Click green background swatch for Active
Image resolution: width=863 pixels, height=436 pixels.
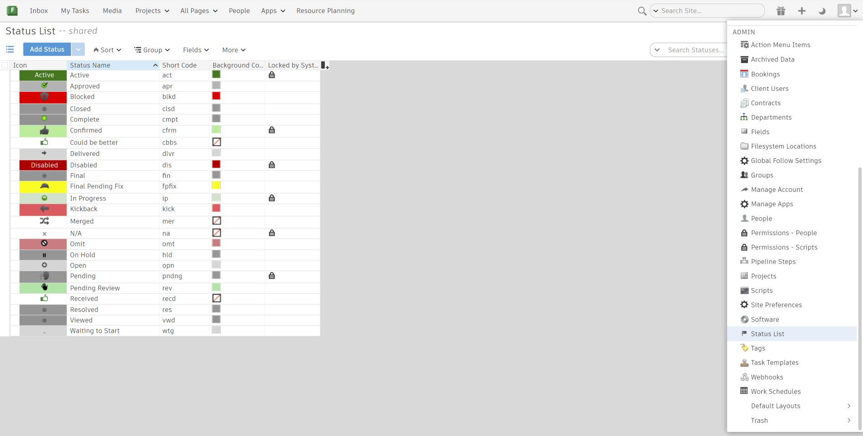[216, 74]
